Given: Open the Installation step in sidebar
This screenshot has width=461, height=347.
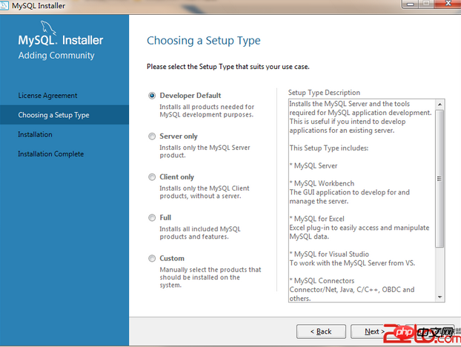Looking at the screenshot, I should click(x=35, y=134).
